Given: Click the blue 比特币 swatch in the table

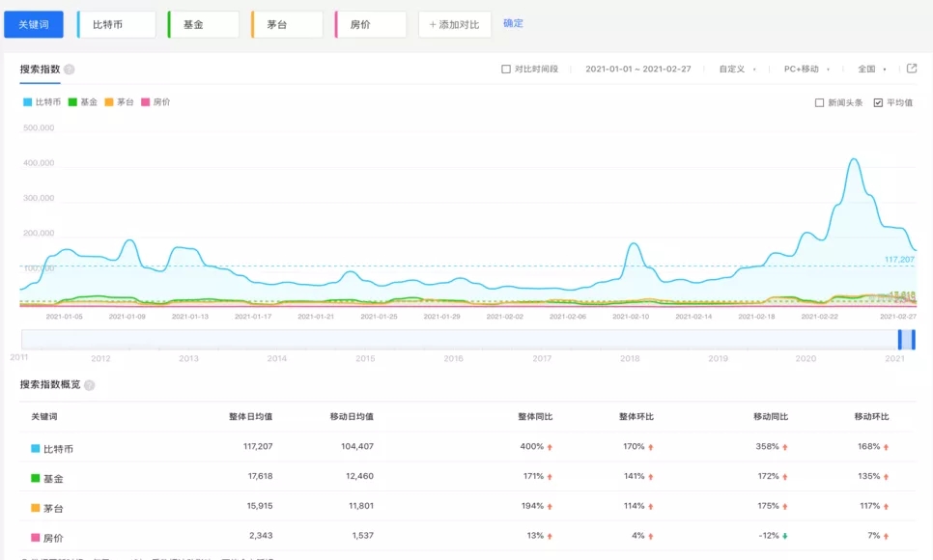Looking at the screenshot, I should (x=35, y=448).
